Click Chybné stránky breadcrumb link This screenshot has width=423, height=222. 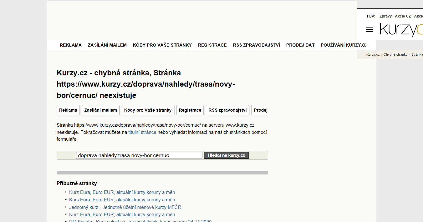[x=395, y=54]
